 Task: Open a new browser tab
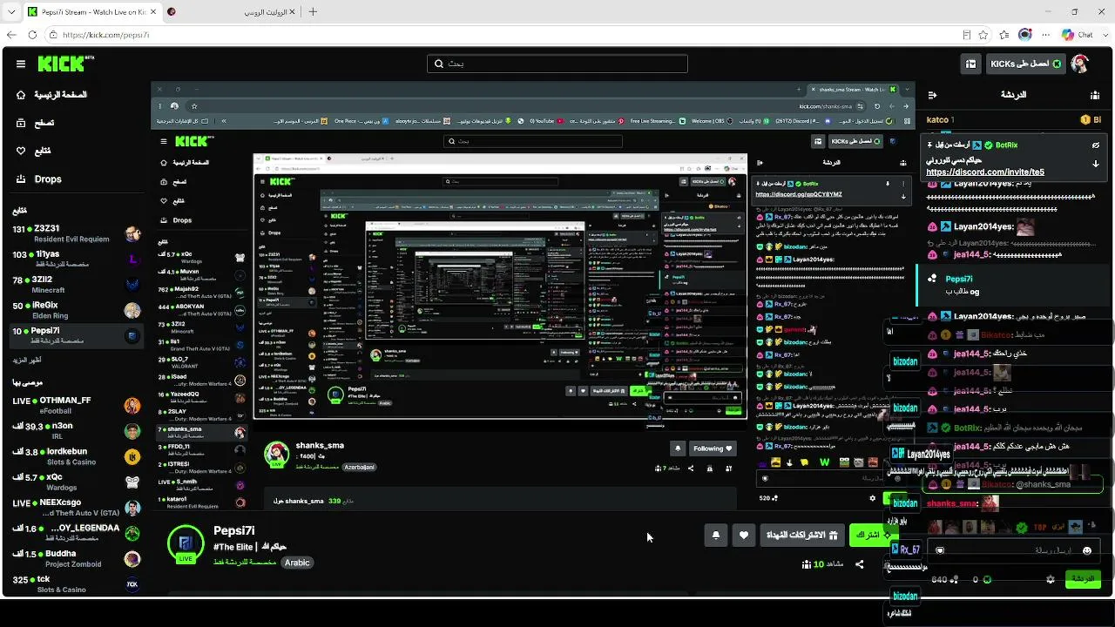313,11
